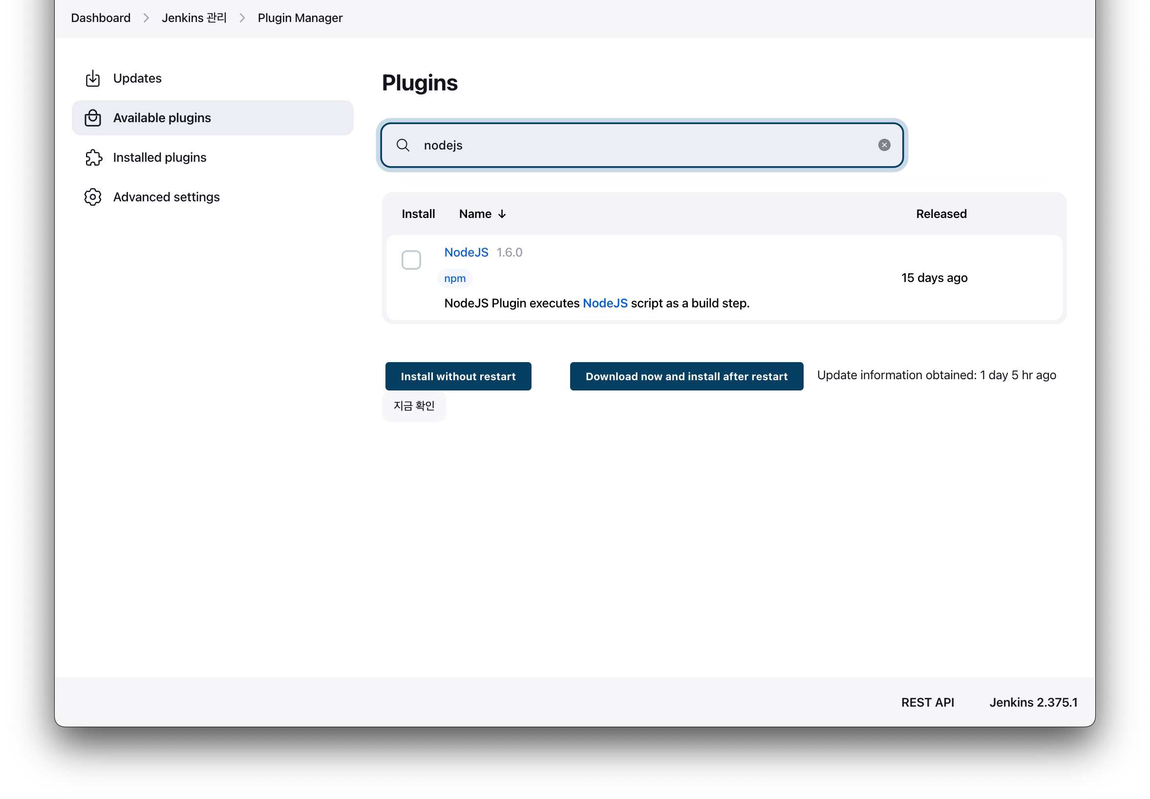Go to Advanced settings
This screenshot has height=799, width=1150.
pyautogui.click(x=166, y=197)
